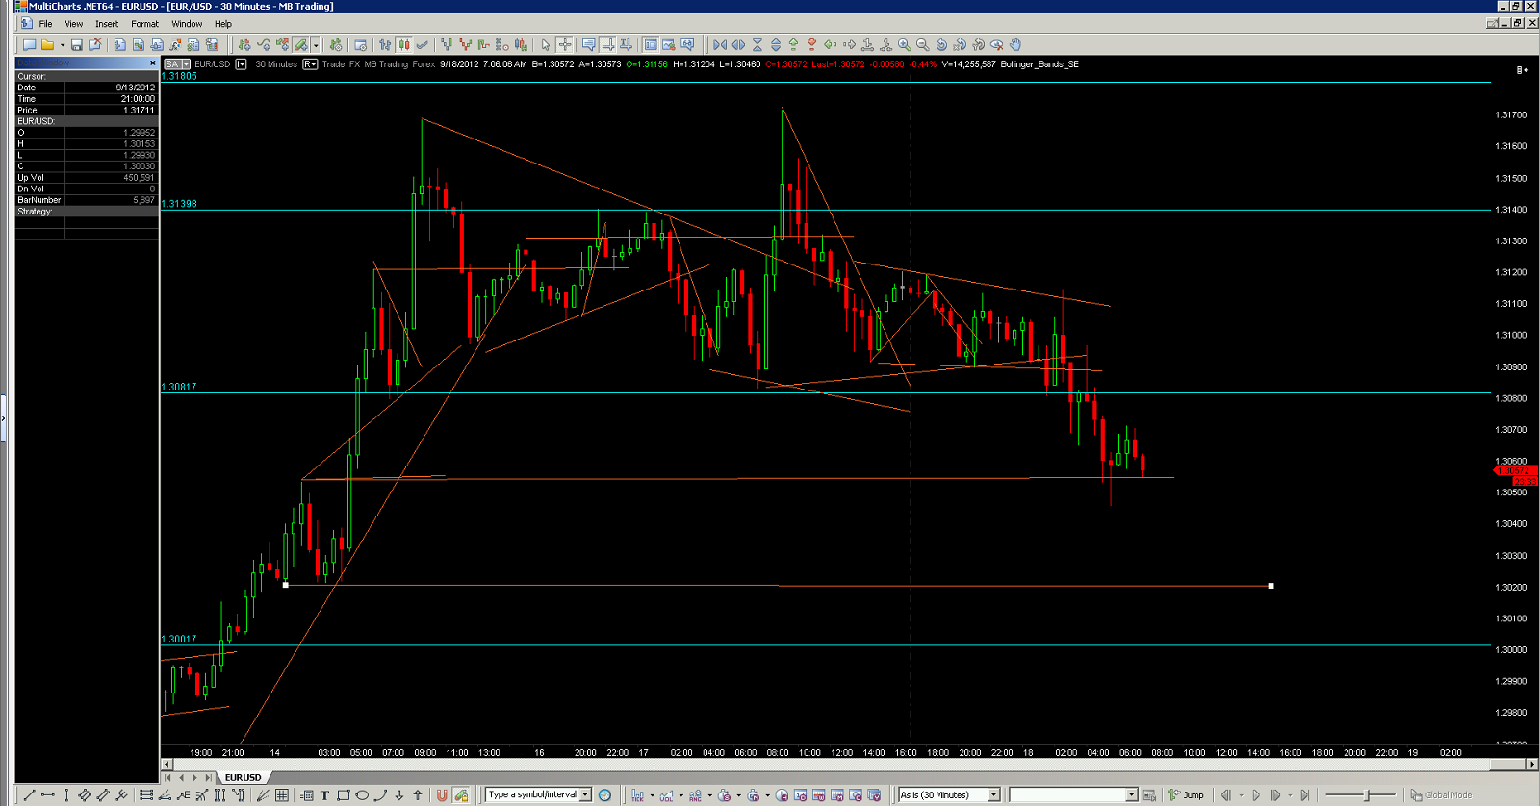
Task: Select the EURUSD chart tab
Action: (x=243, y=777)
